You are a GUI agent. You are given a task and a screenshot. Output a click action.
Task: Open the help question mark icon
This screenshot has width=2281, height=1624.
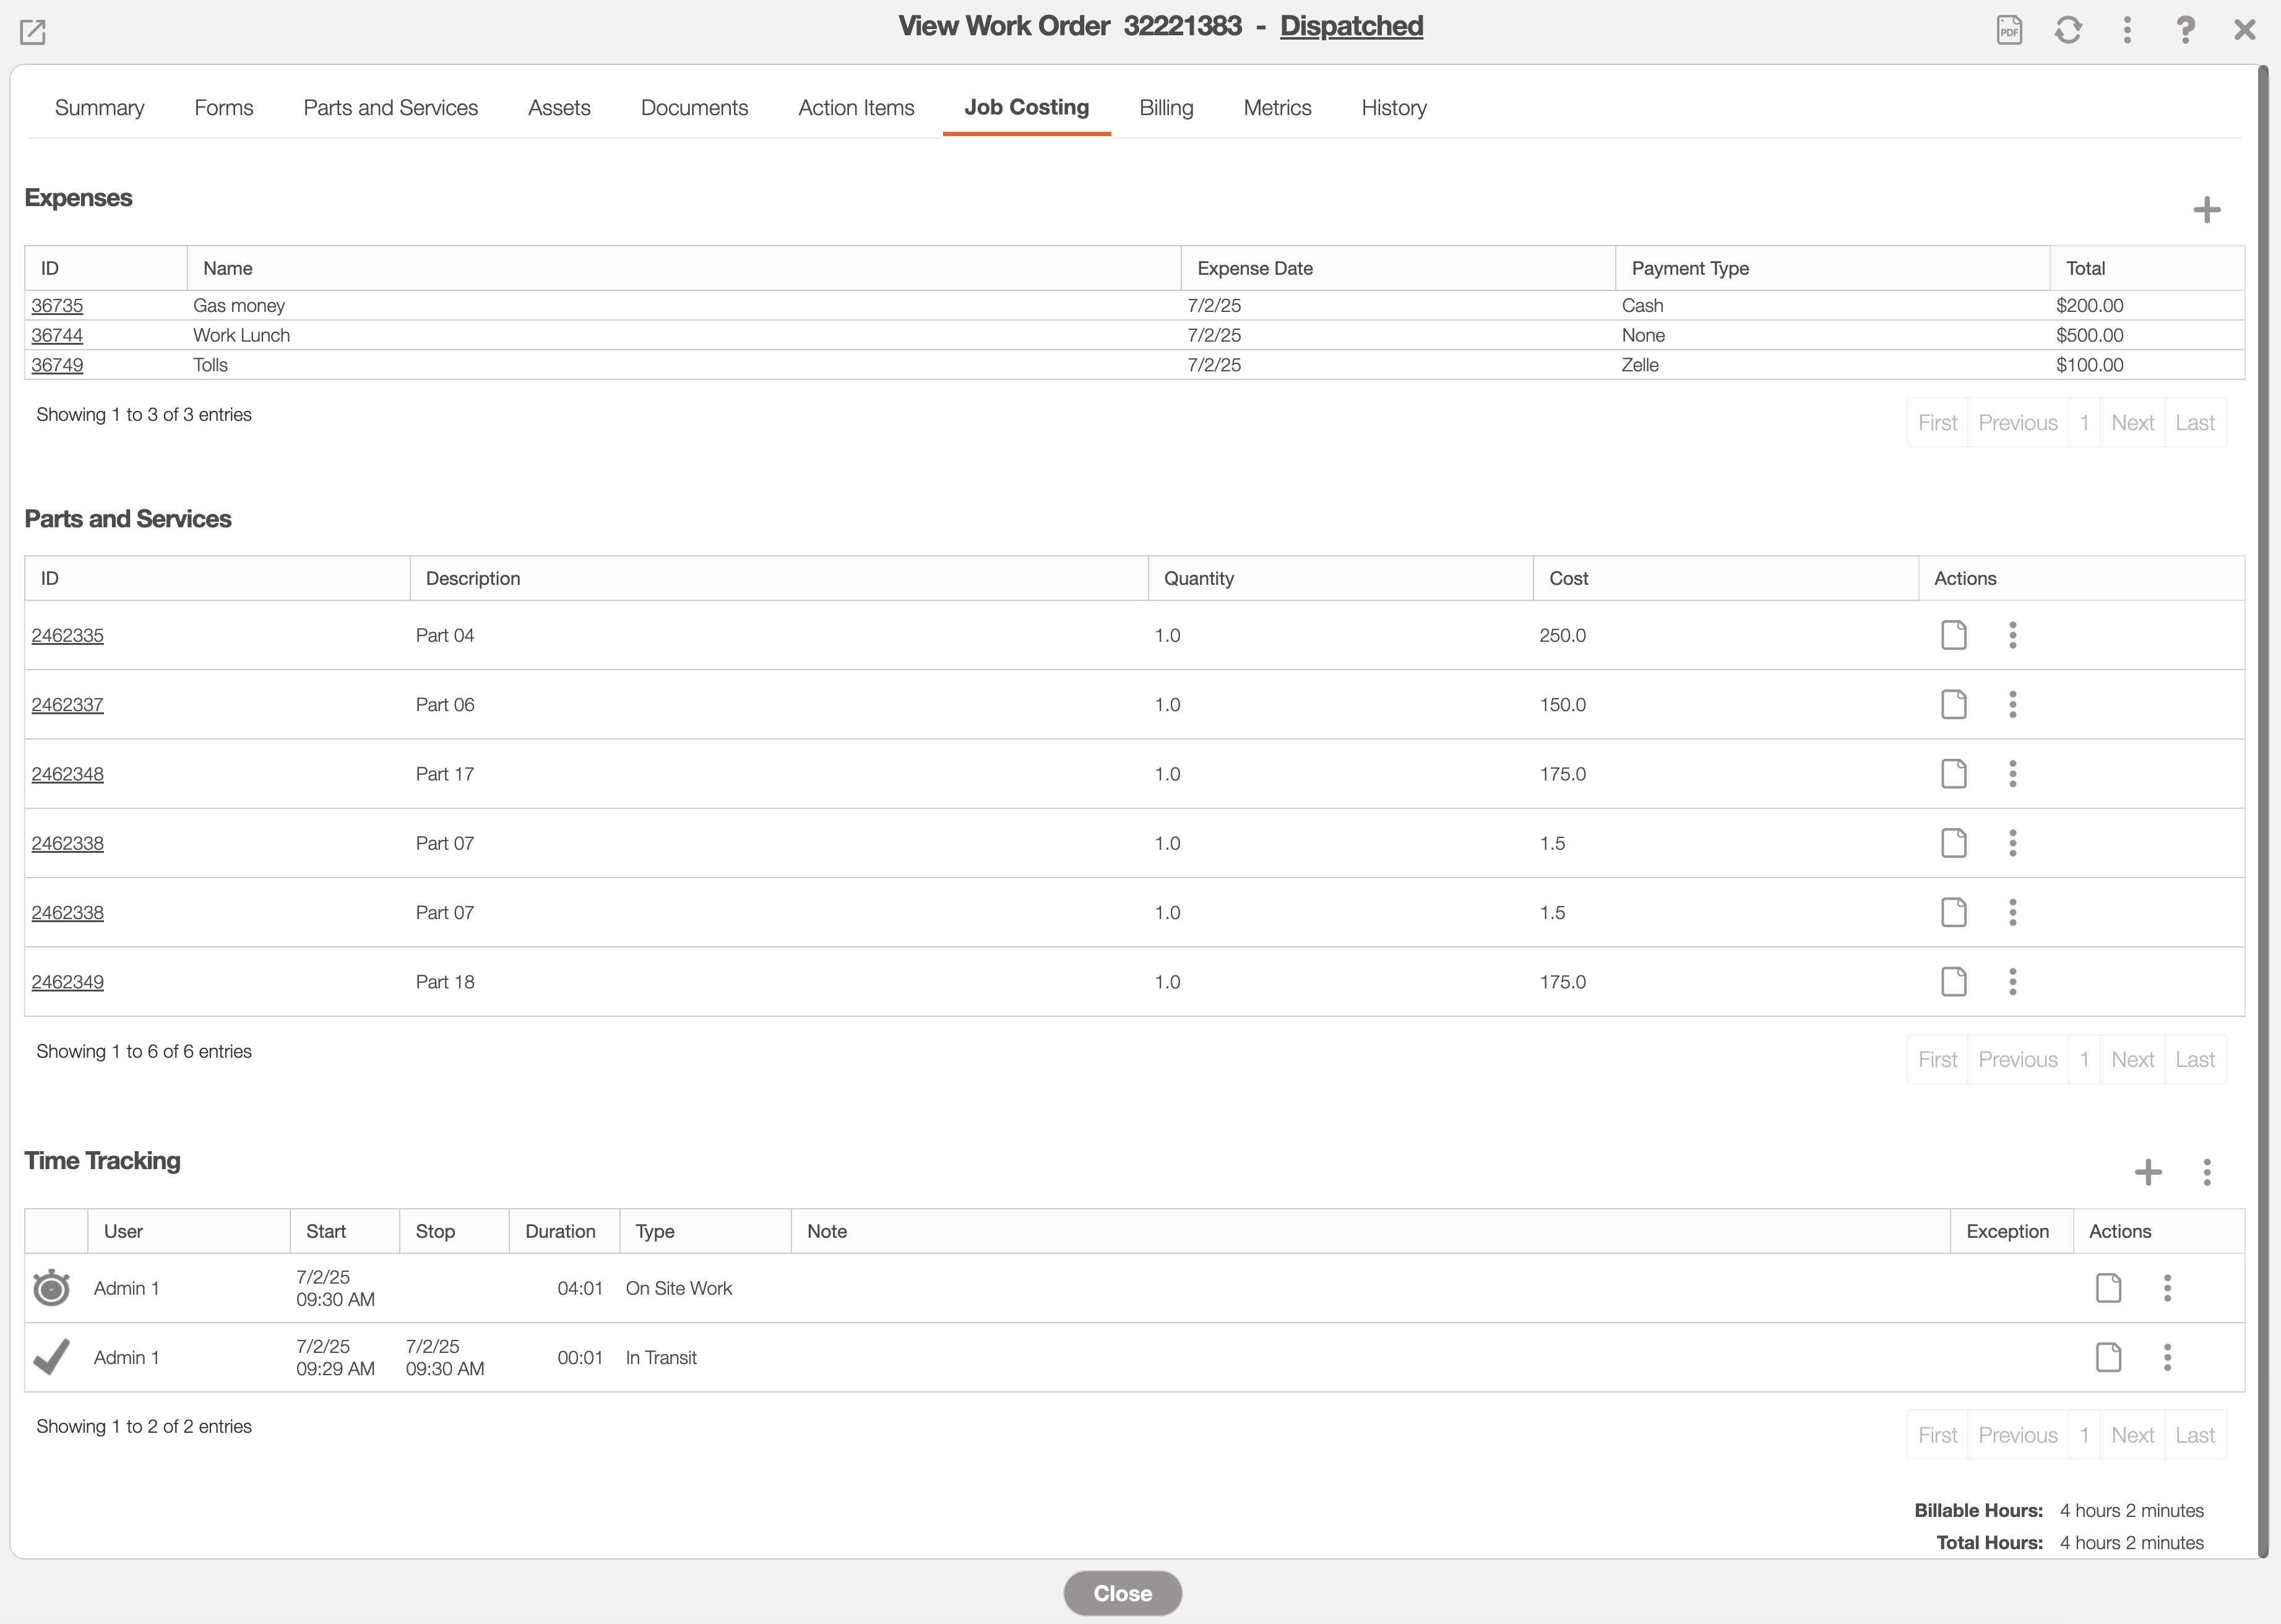pyautogui.click(x=2185, y=30)
